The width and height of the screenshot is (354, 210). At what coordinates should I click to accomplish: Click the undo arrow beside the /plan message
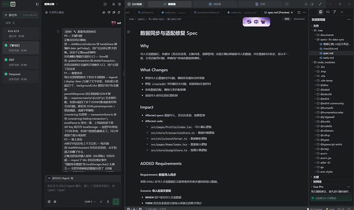pyautogui.click(x=58, y=32)
